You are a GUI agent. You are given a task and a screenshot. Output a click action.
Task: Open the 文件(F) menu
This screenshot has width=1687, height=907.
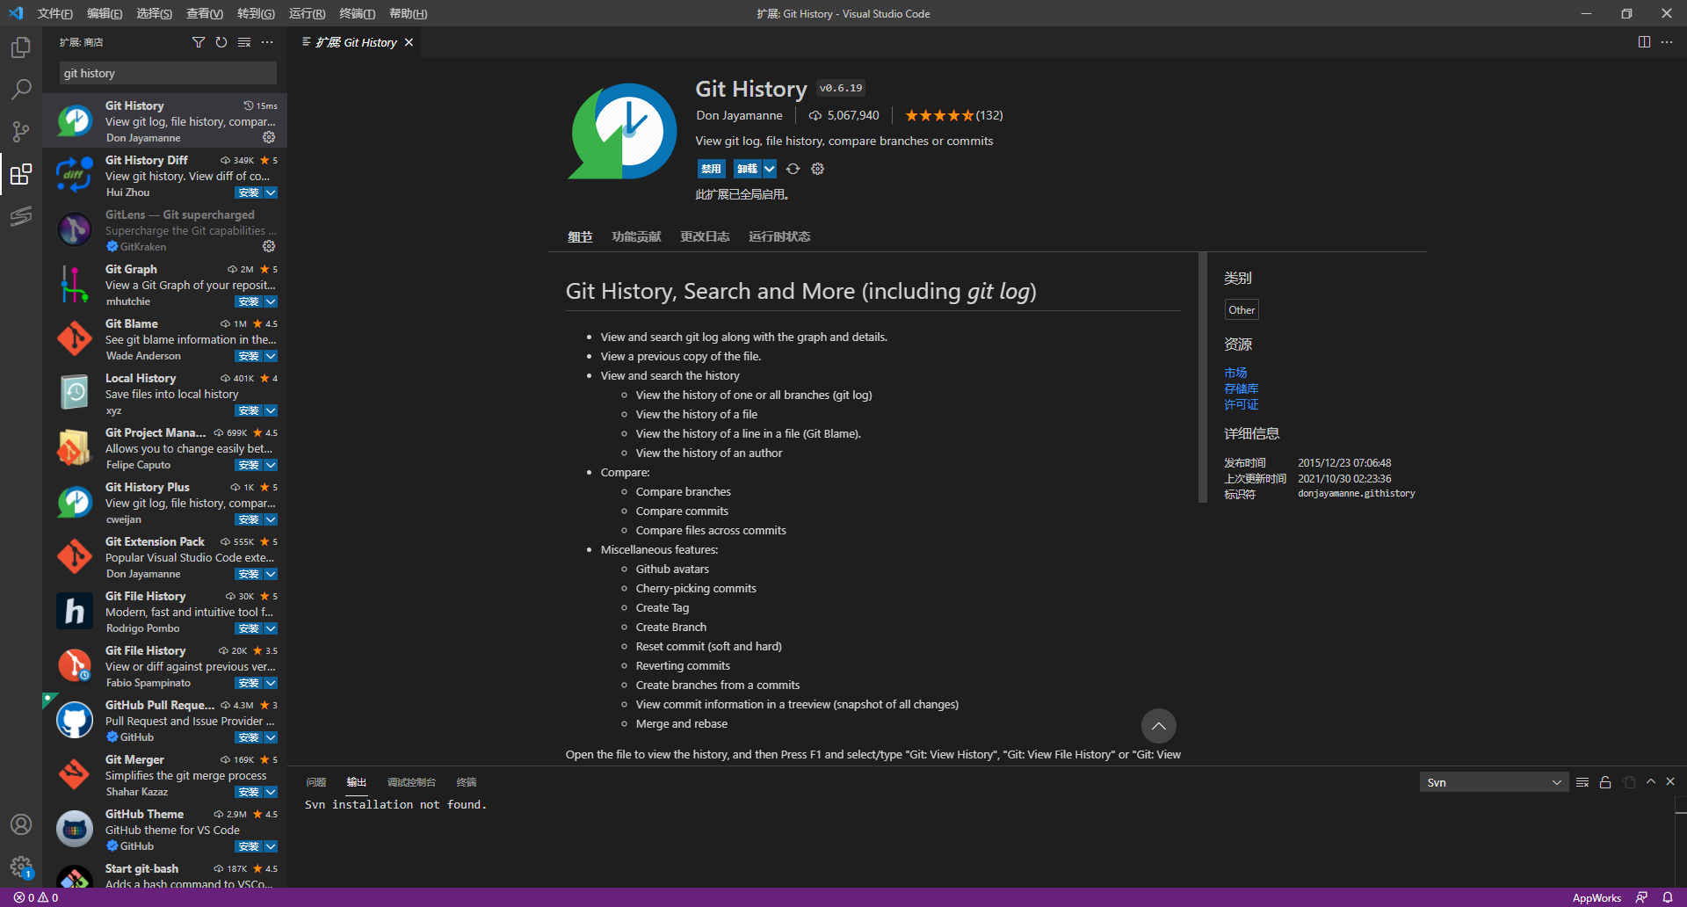pos(54,13)
